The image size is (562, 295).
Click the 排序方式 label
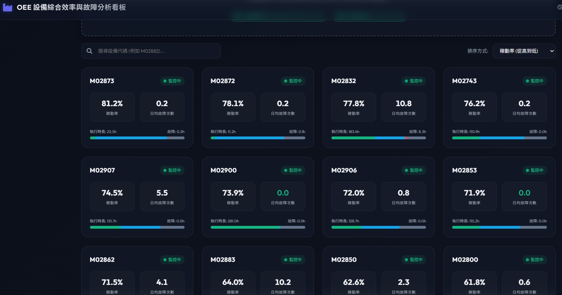(x=478, y=51)
